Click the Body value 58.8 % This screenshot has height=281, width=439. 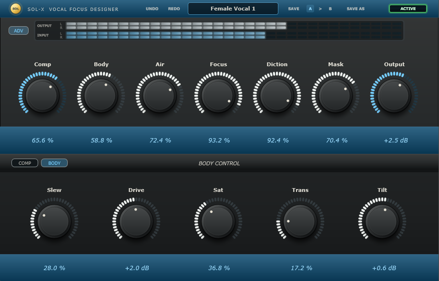click(102, 140)
